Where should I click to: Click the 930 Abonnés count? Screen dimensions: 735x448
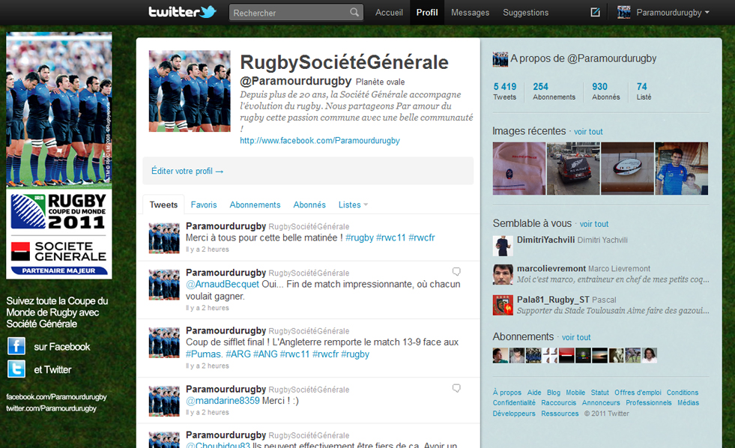pyautogui.click(x=605, y=91)
